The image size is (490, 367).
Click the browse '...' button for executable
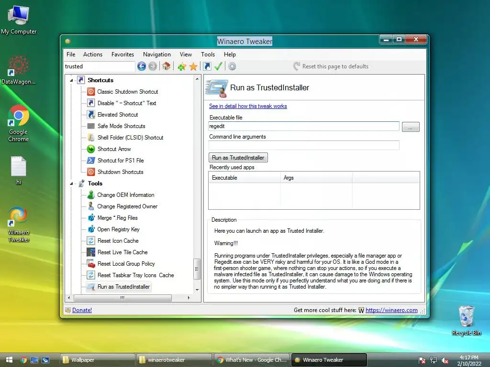click(x=411, y=127)
